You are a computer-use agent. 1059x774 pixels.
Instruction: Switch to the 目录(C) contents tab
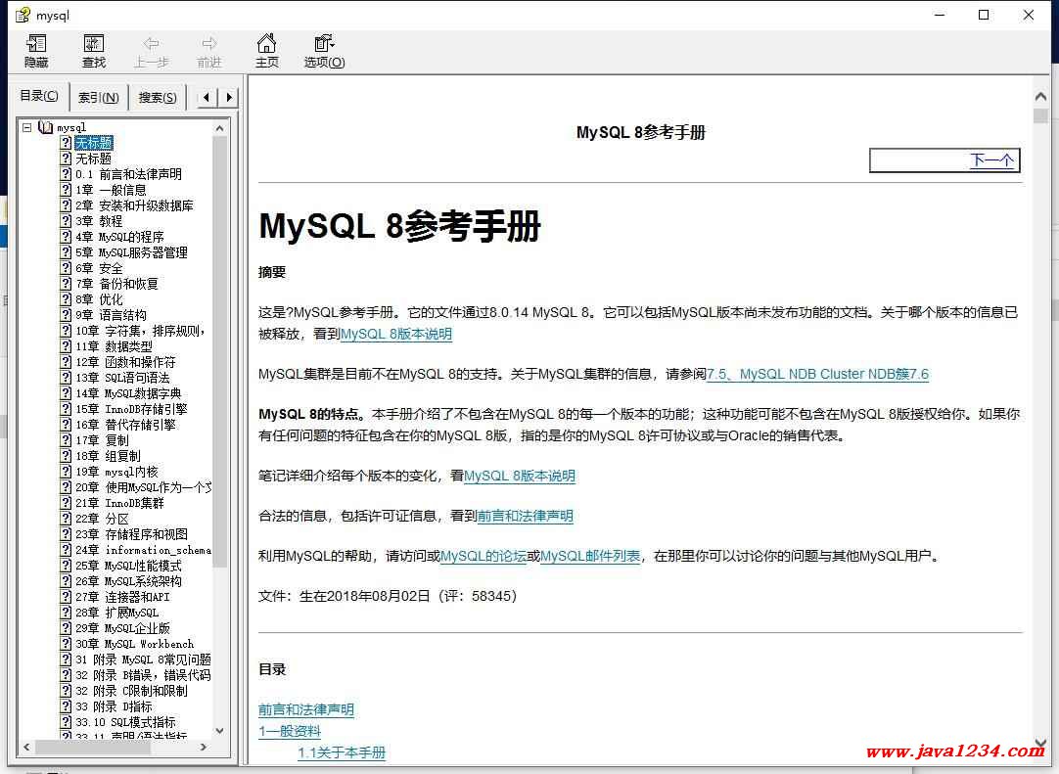click(x=39, y=96)
